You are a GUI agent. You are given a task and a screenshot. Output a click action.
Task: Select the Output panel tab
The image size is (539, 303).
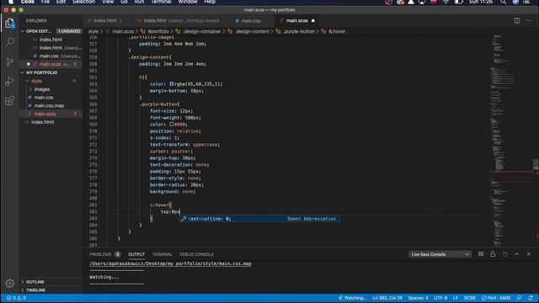[x=136, y=254]
